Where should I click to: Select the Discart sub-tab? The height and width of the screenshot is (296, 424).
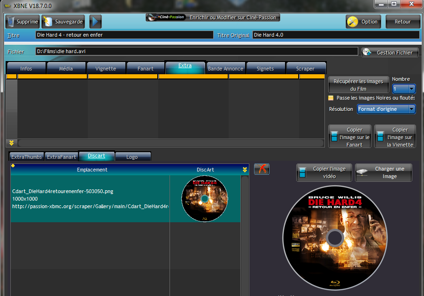point(97,156)
